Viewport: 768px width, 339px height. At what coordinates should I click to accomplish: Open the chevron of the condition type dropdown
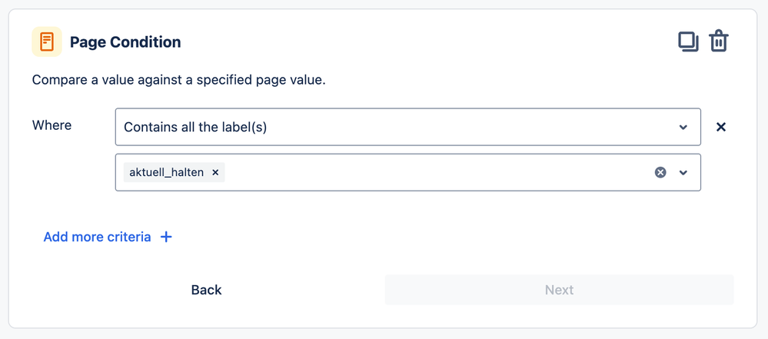coord(683,127)
